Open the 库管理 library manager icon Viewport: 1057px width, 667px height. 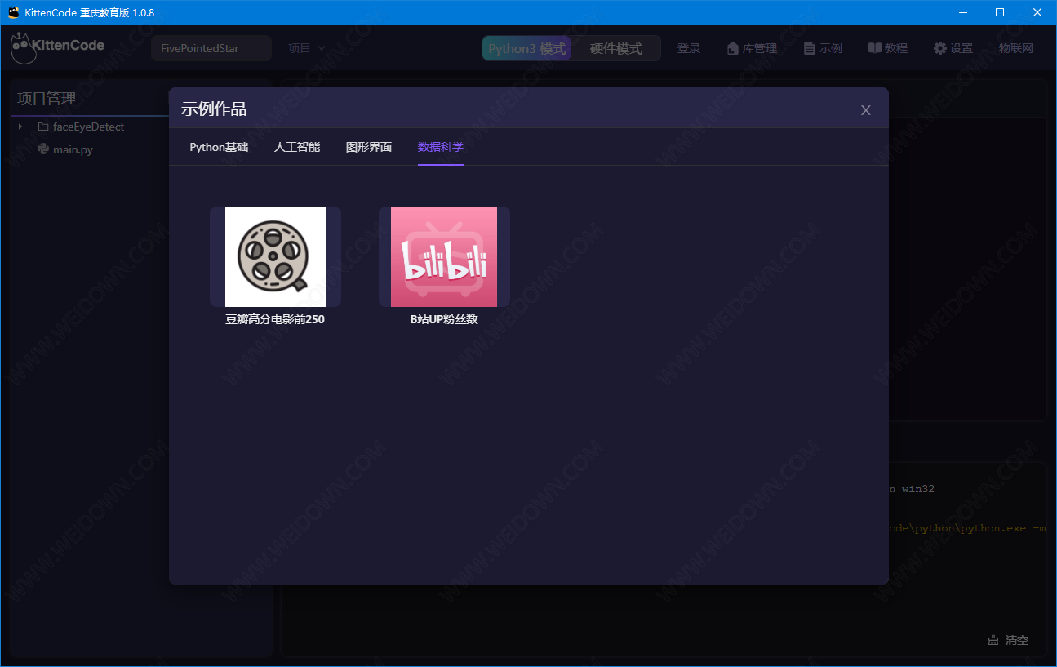732,49
